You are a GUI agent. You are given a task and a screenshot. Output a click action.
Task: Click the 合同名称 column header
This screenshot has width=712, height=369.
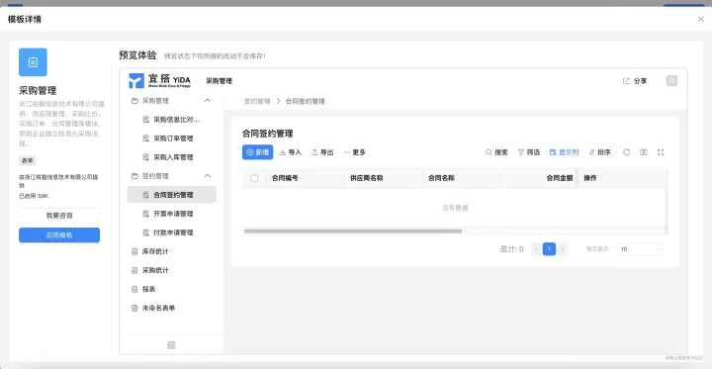pyautogui.click(x=441, y=178)
